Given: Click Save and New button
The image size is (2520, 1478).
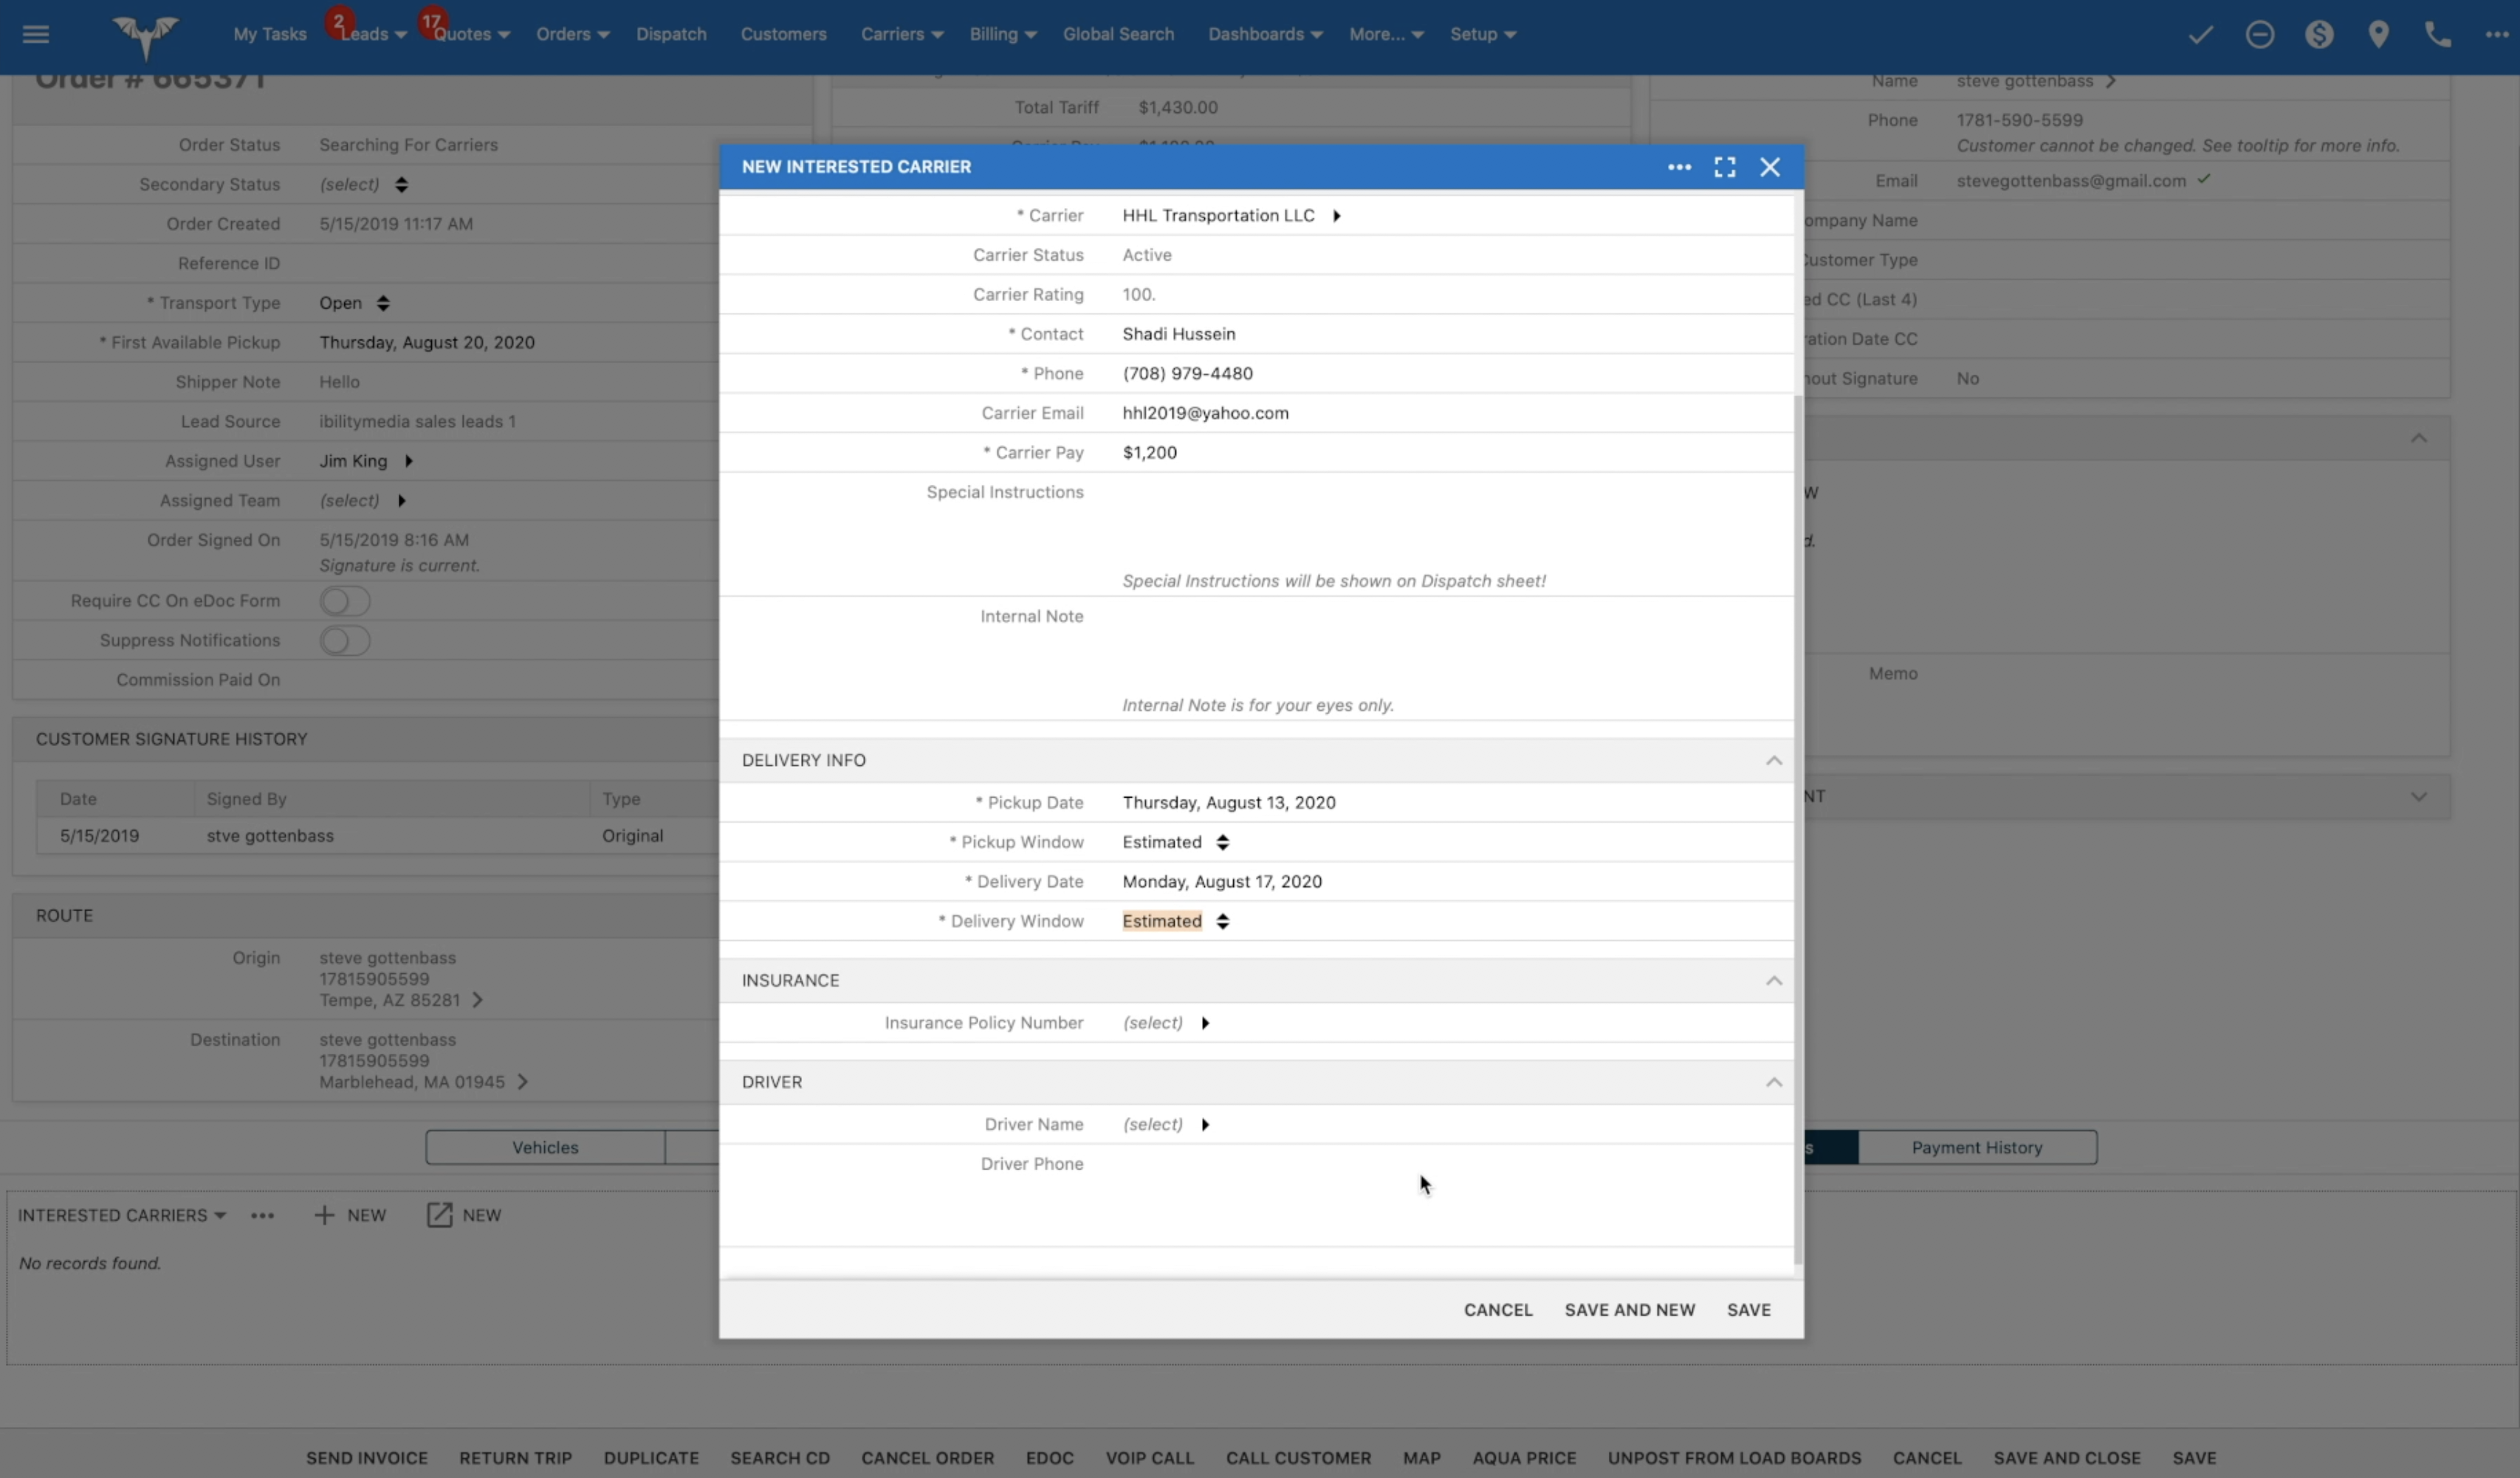Looking at the screenshot, I should [x=1629, y=1309].
